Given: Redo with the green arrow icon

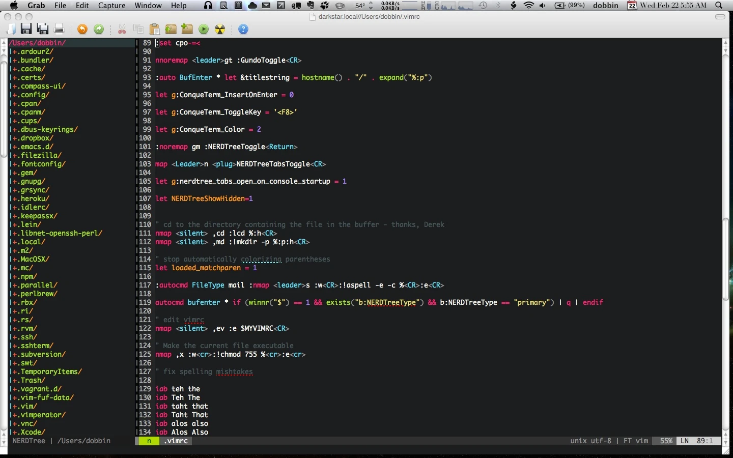Looking at the screenshot, I should pyautogui.click(x=99, y=30).
